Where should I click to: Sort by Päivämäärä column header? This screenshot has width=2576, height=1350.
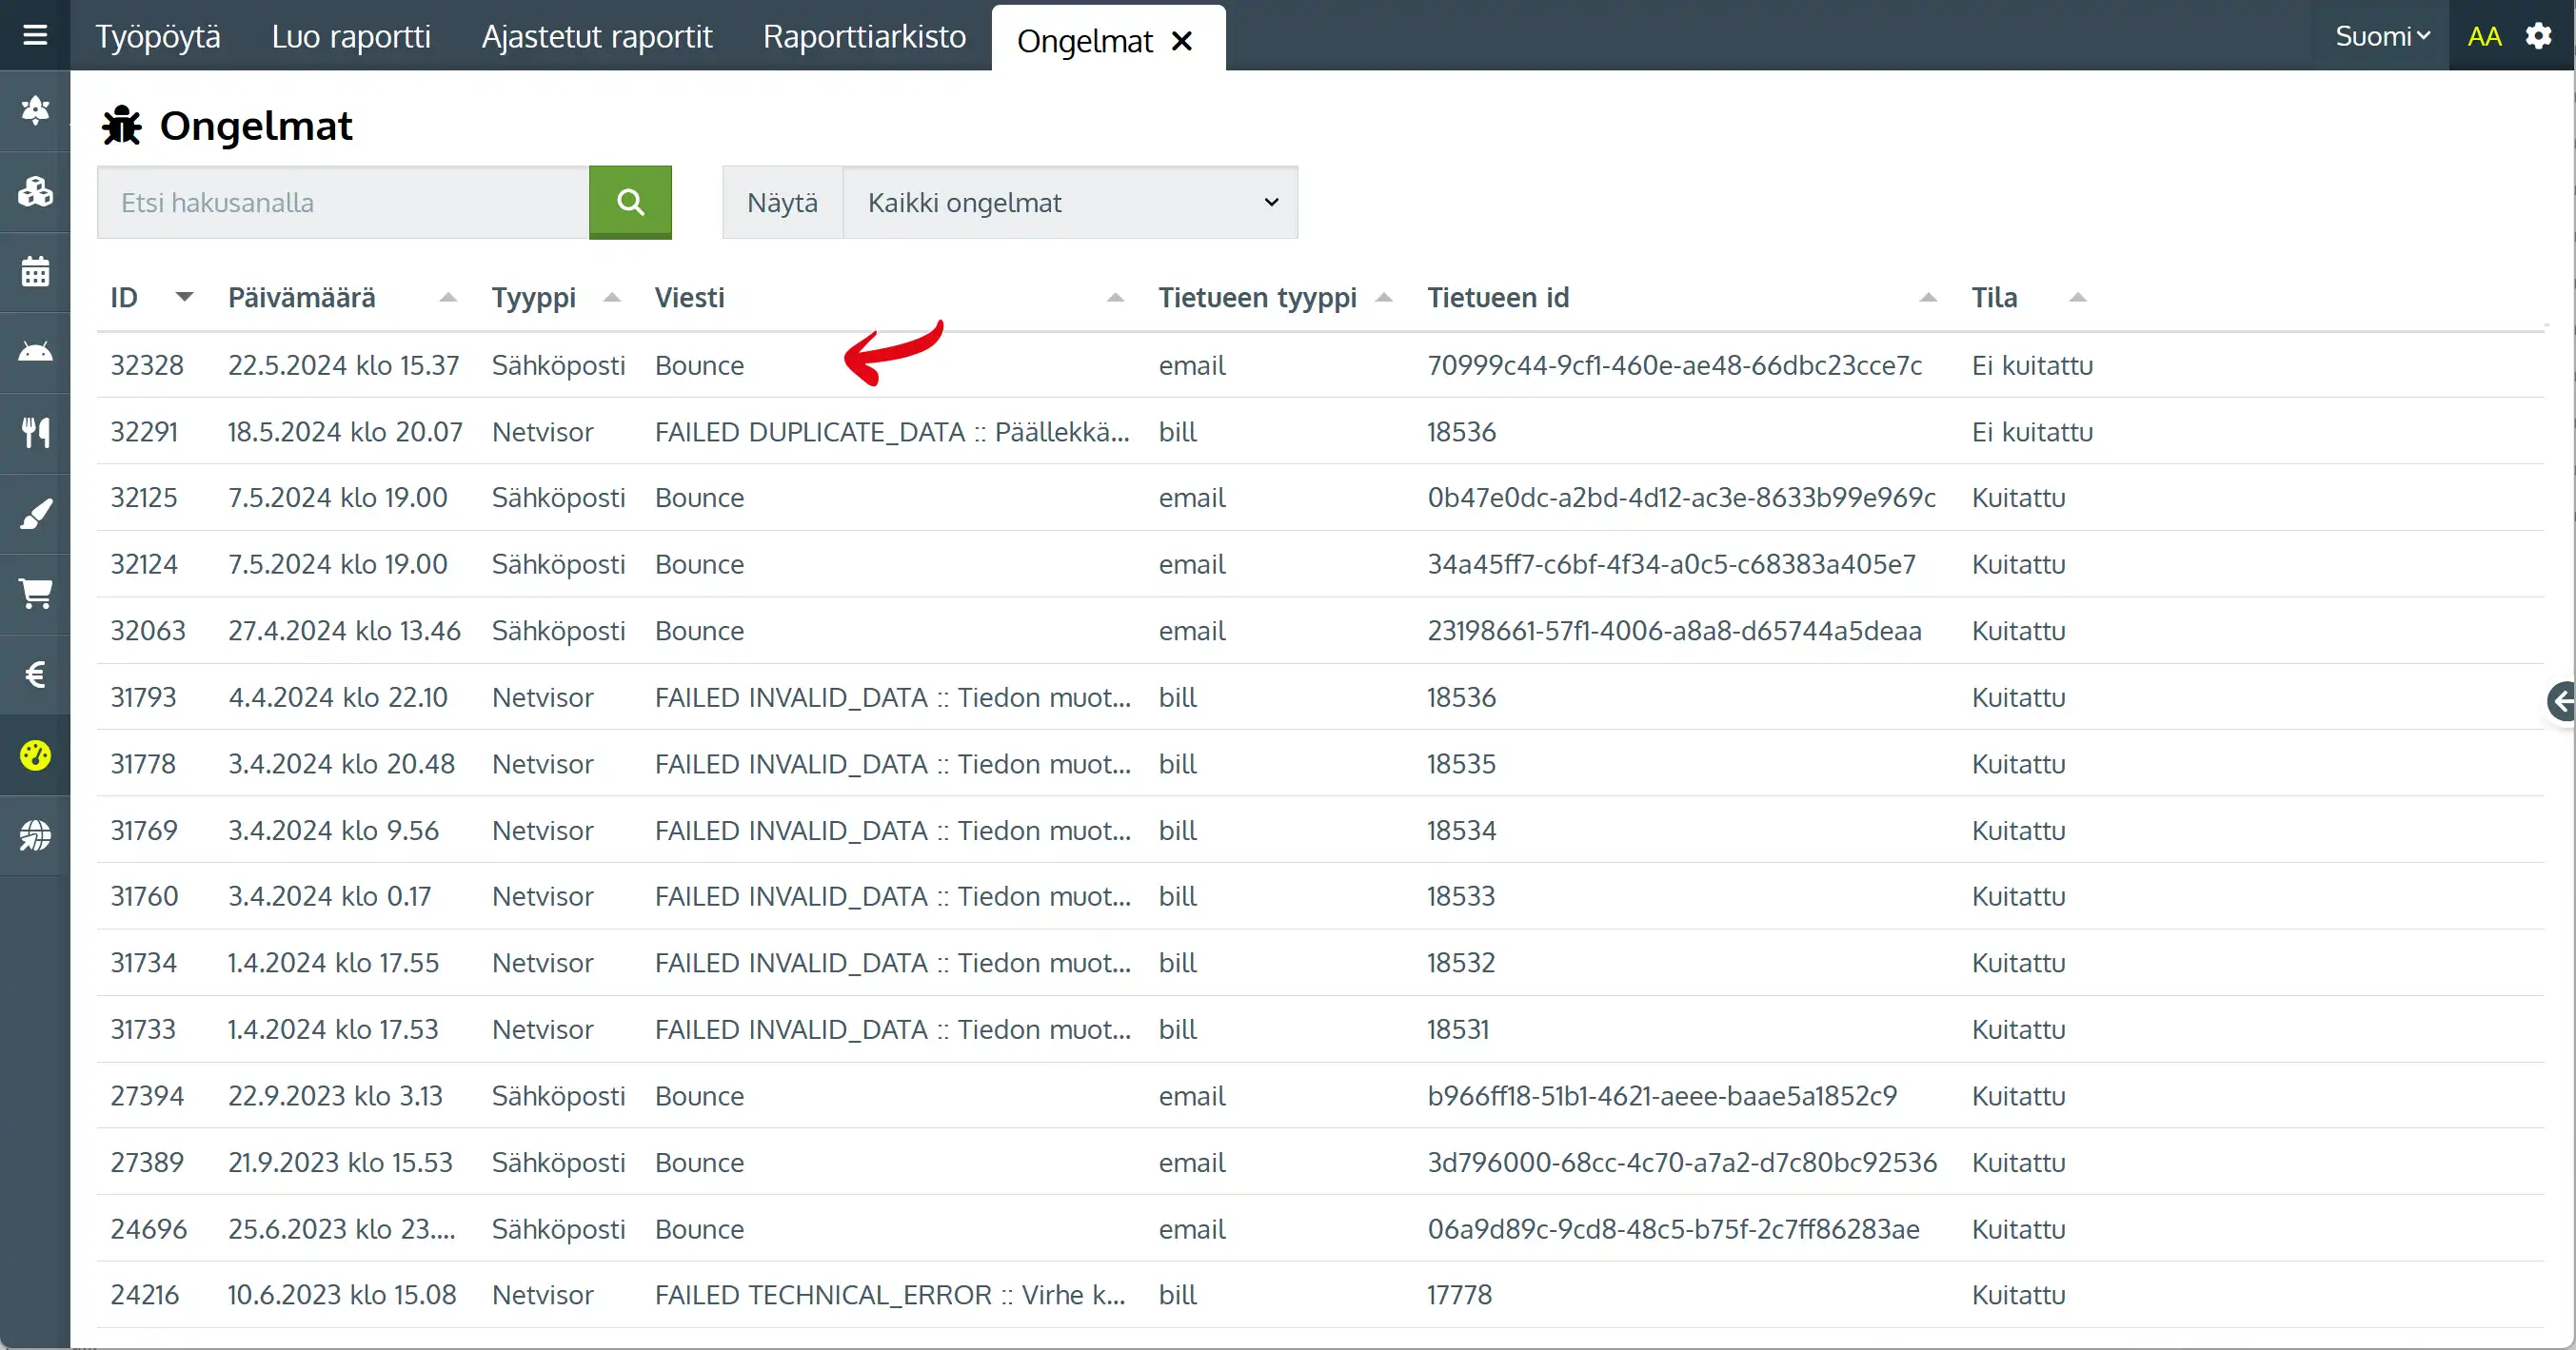(301, 298)
